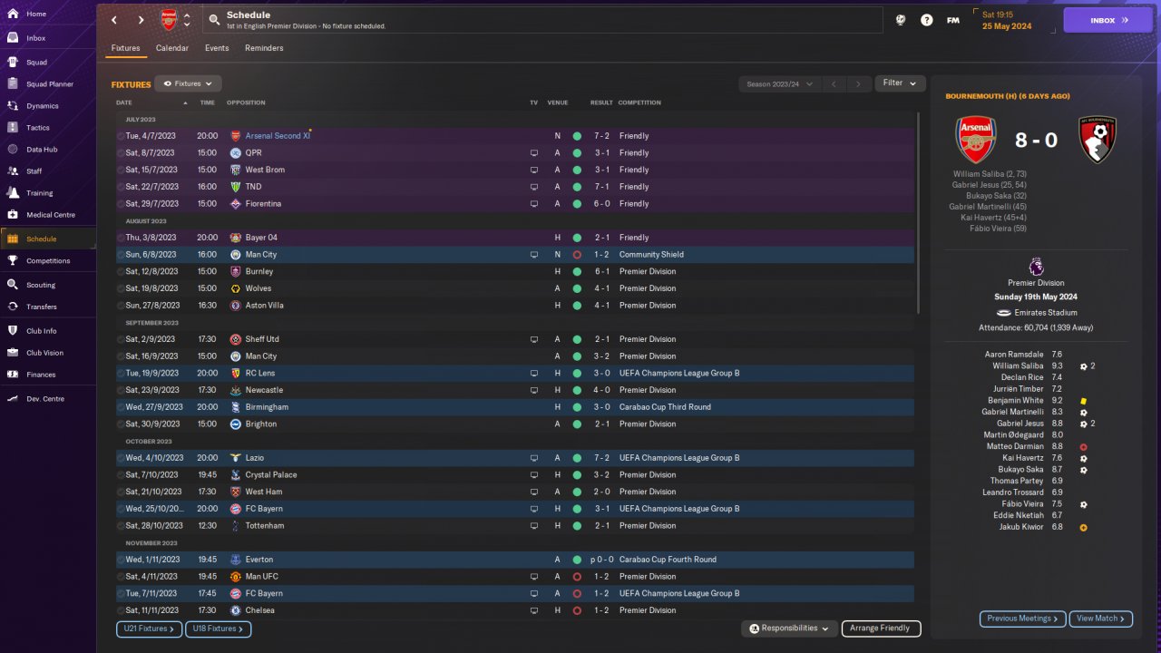This screenshot has width=1161, height=653.
Task: Switch to the Reminders tab
Action: (x=264, y=48)
